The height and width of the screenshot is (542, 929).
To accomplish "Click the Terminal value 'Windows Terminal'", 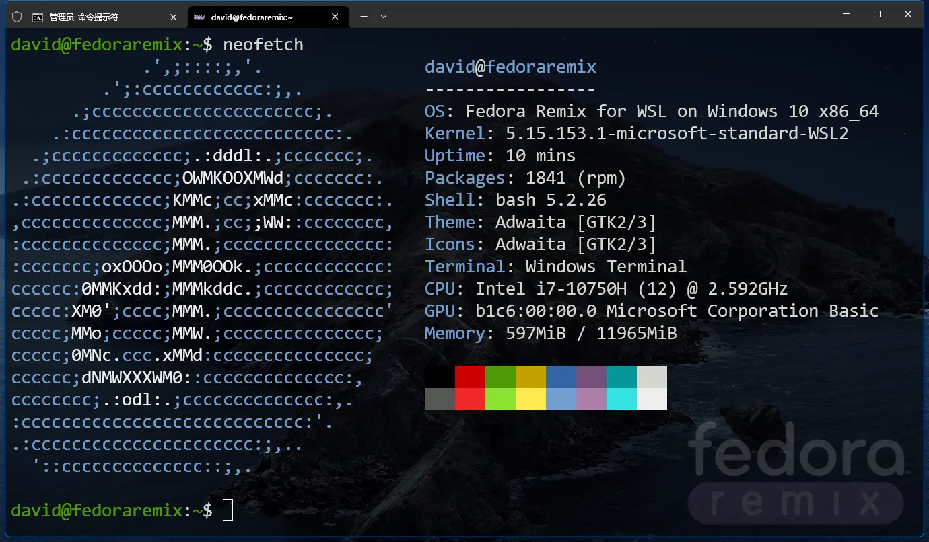I will [x=606, y=266].
